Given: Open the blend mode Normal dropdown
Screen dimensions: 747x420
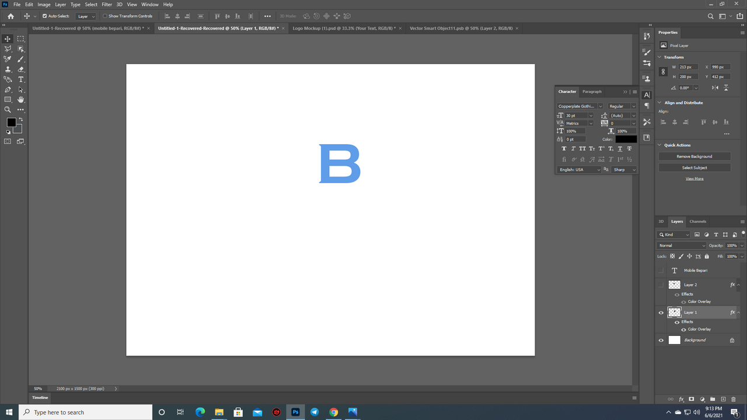Looking at the screenshot, I should (x=682, y=246).
